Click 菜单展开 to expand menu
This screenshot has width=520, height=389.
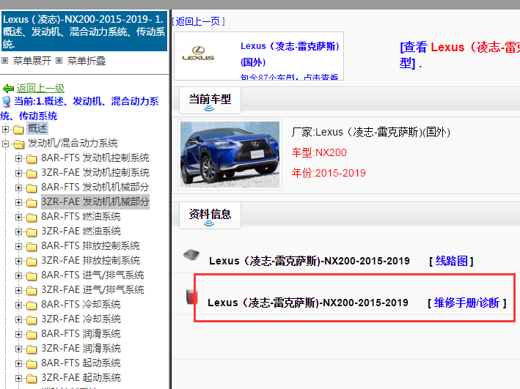coord(32,61)
